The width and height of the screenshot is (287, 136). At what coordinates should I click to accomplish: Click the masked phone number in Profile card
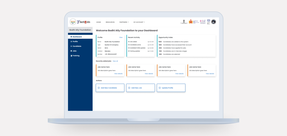click(x=111, y=54)
